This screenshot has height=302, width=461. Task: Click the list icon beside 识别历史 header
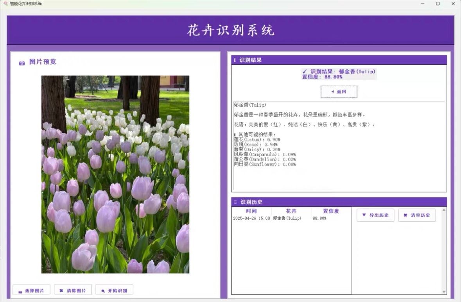235,202
